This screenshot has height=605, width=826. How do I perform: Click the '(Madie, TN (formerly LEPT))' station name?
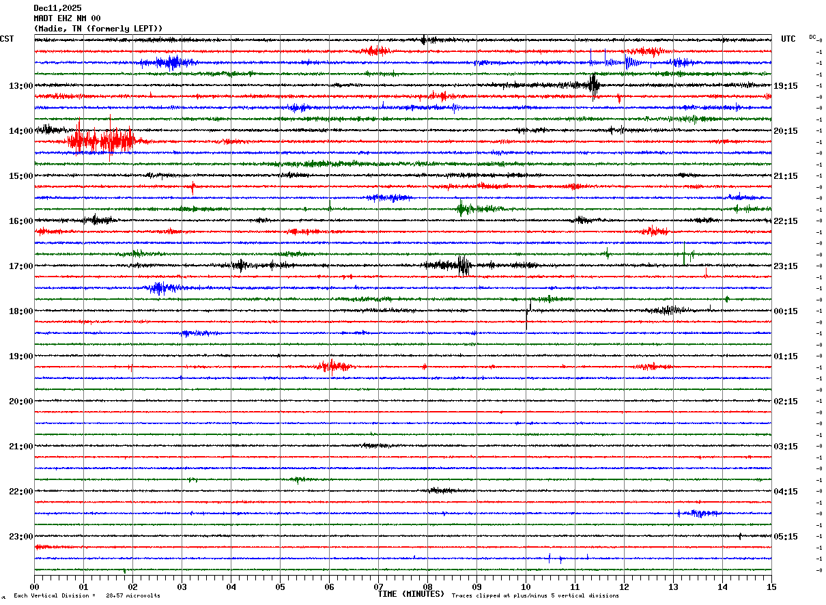98,29
